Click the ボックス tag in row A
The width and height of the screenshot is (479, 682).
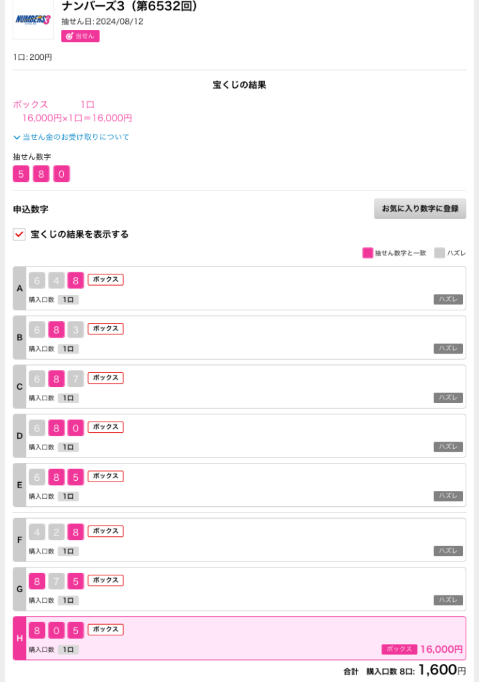point(106,279)
